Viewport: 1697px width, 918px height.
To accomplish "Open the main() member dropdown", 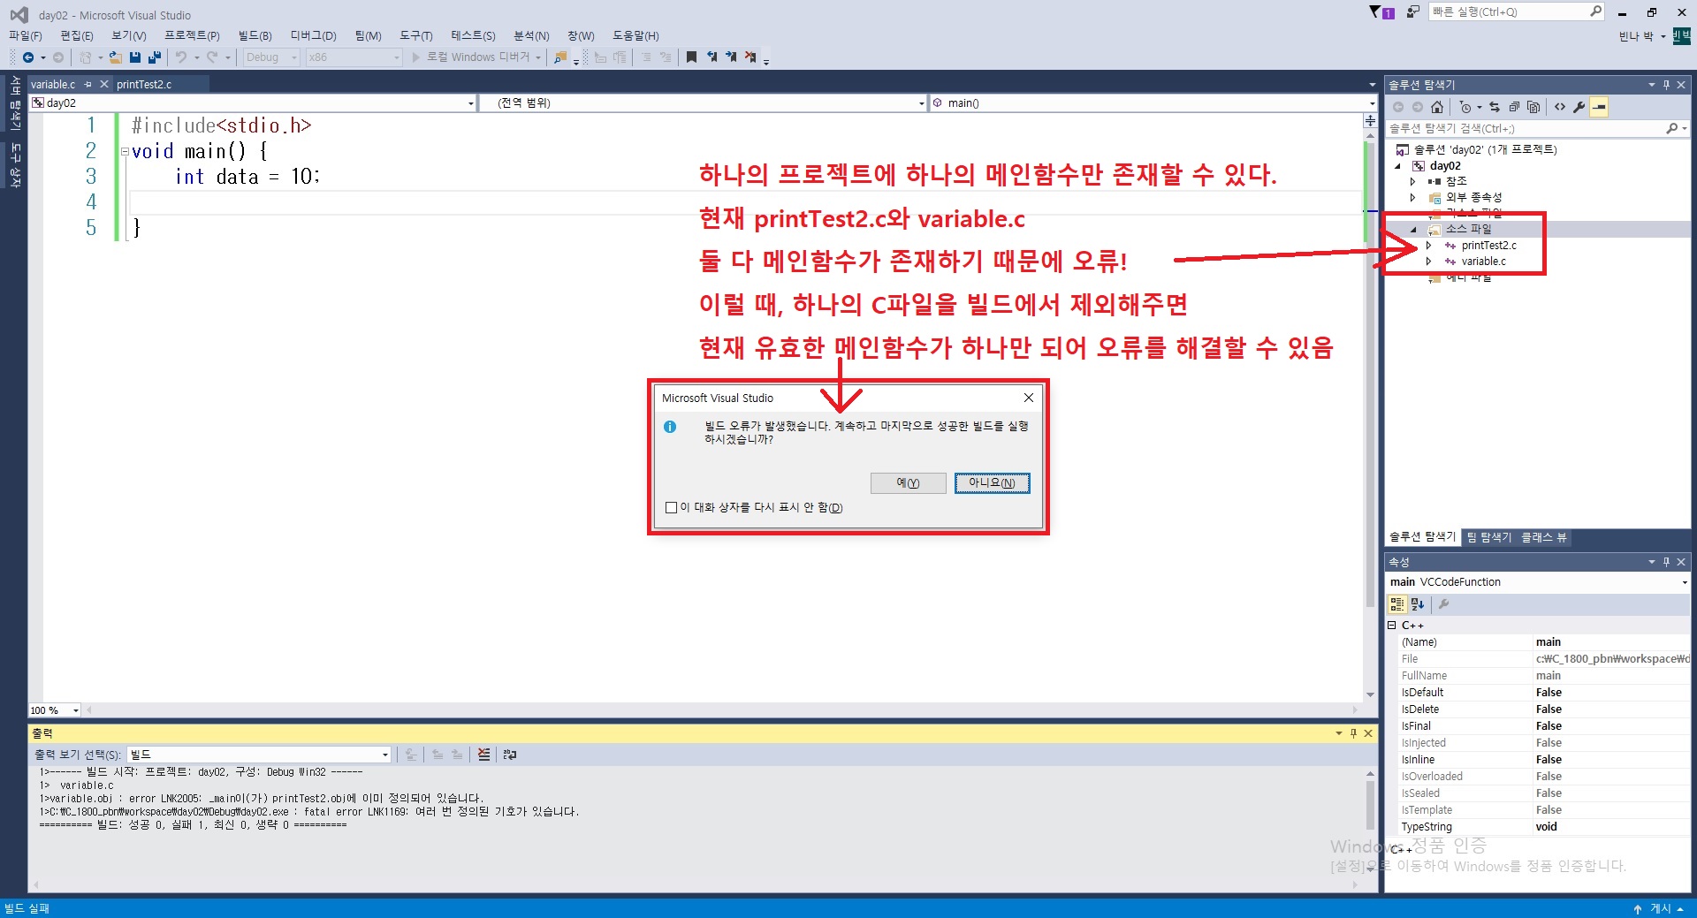I will [1372, 103].
